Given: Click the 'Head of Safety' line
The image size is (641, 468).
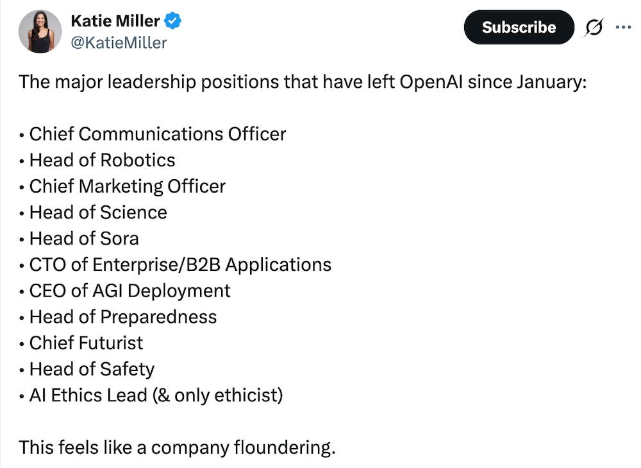Looking at the screenshot, I should (x=87, y=369).
